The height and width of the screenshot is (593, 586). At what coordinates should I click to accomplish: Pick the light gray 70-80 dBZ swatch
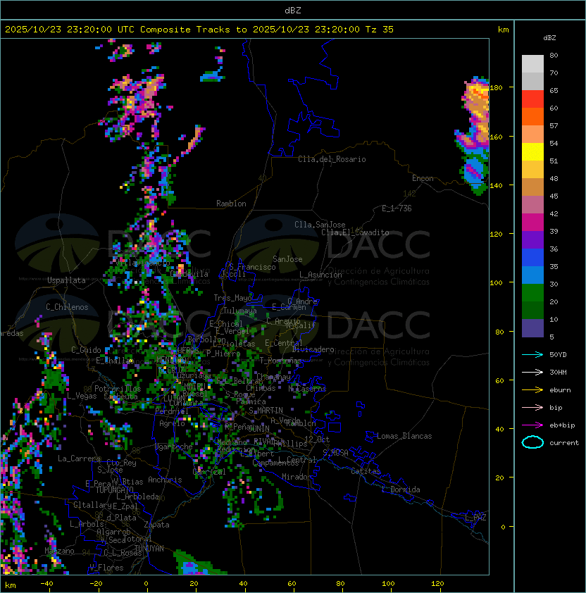(x=532, y=63)
